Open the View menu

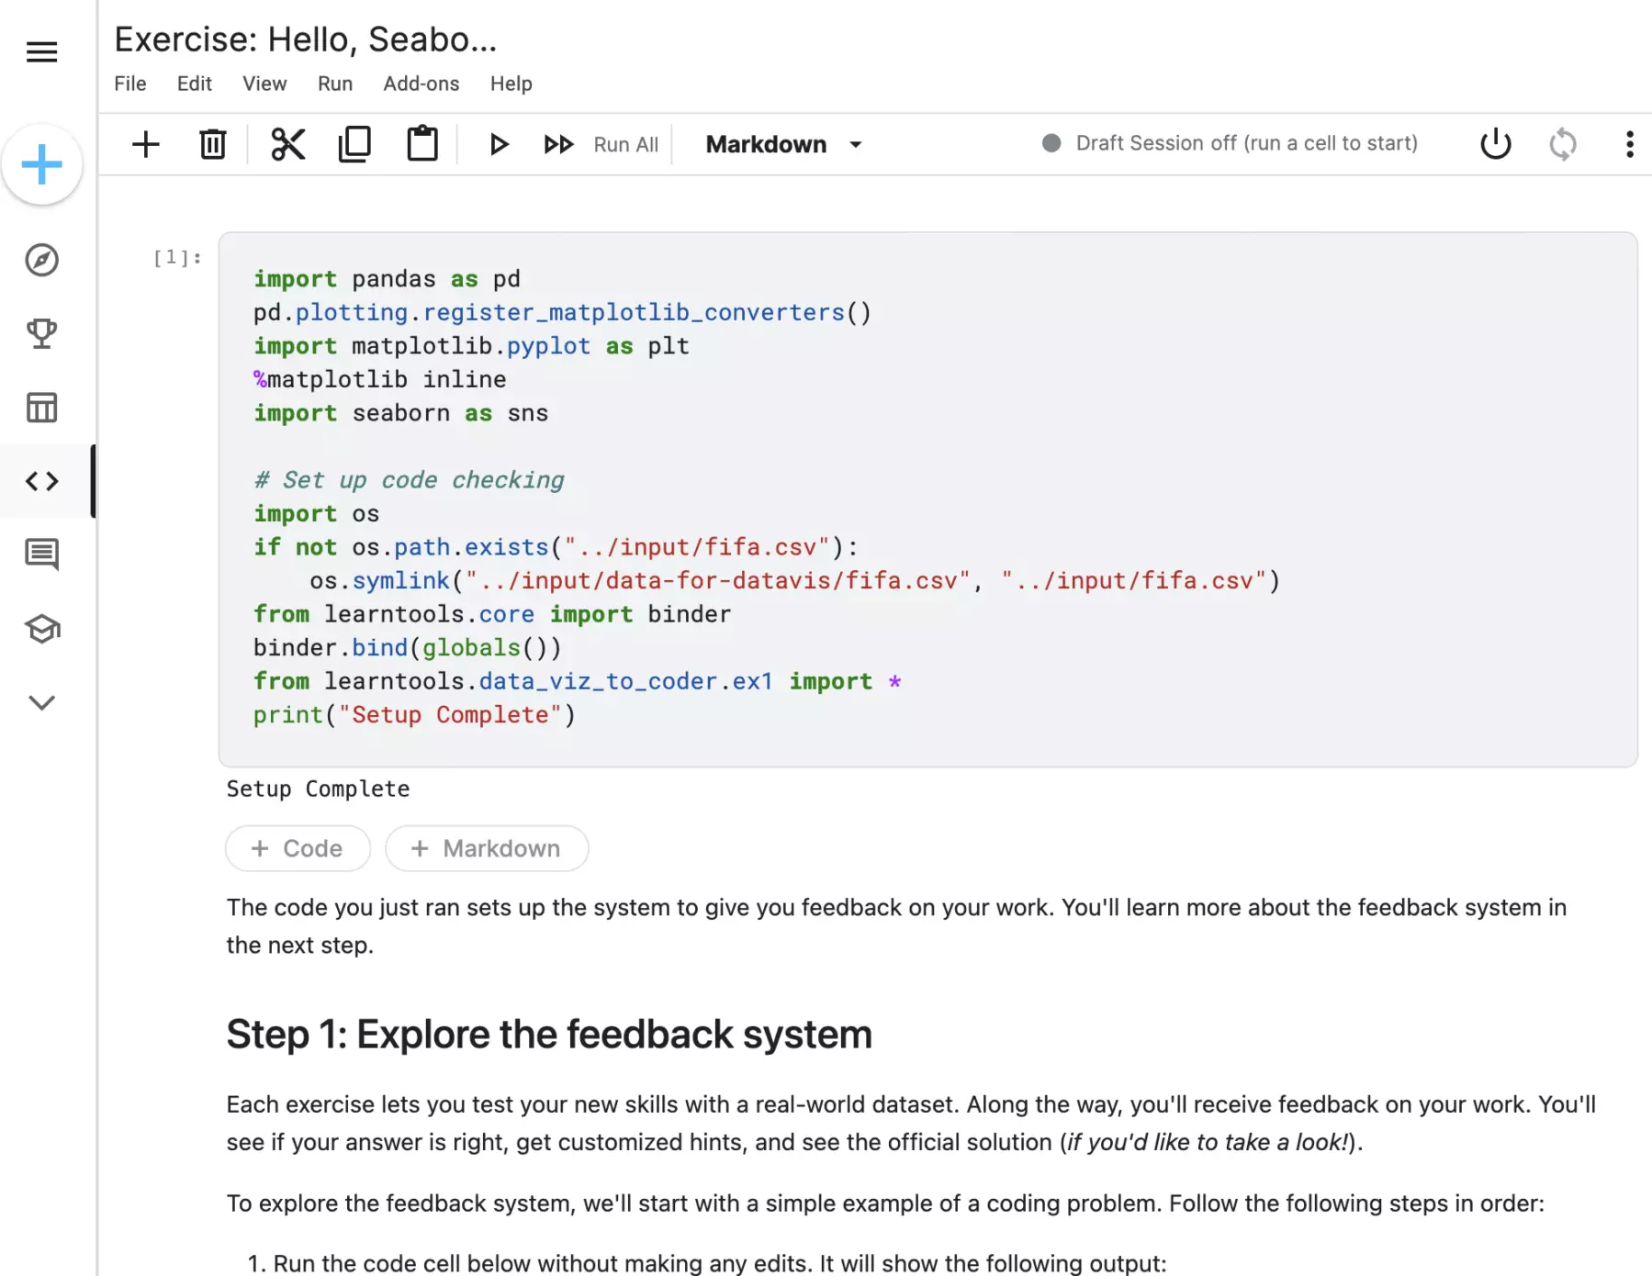click(264, 84)
